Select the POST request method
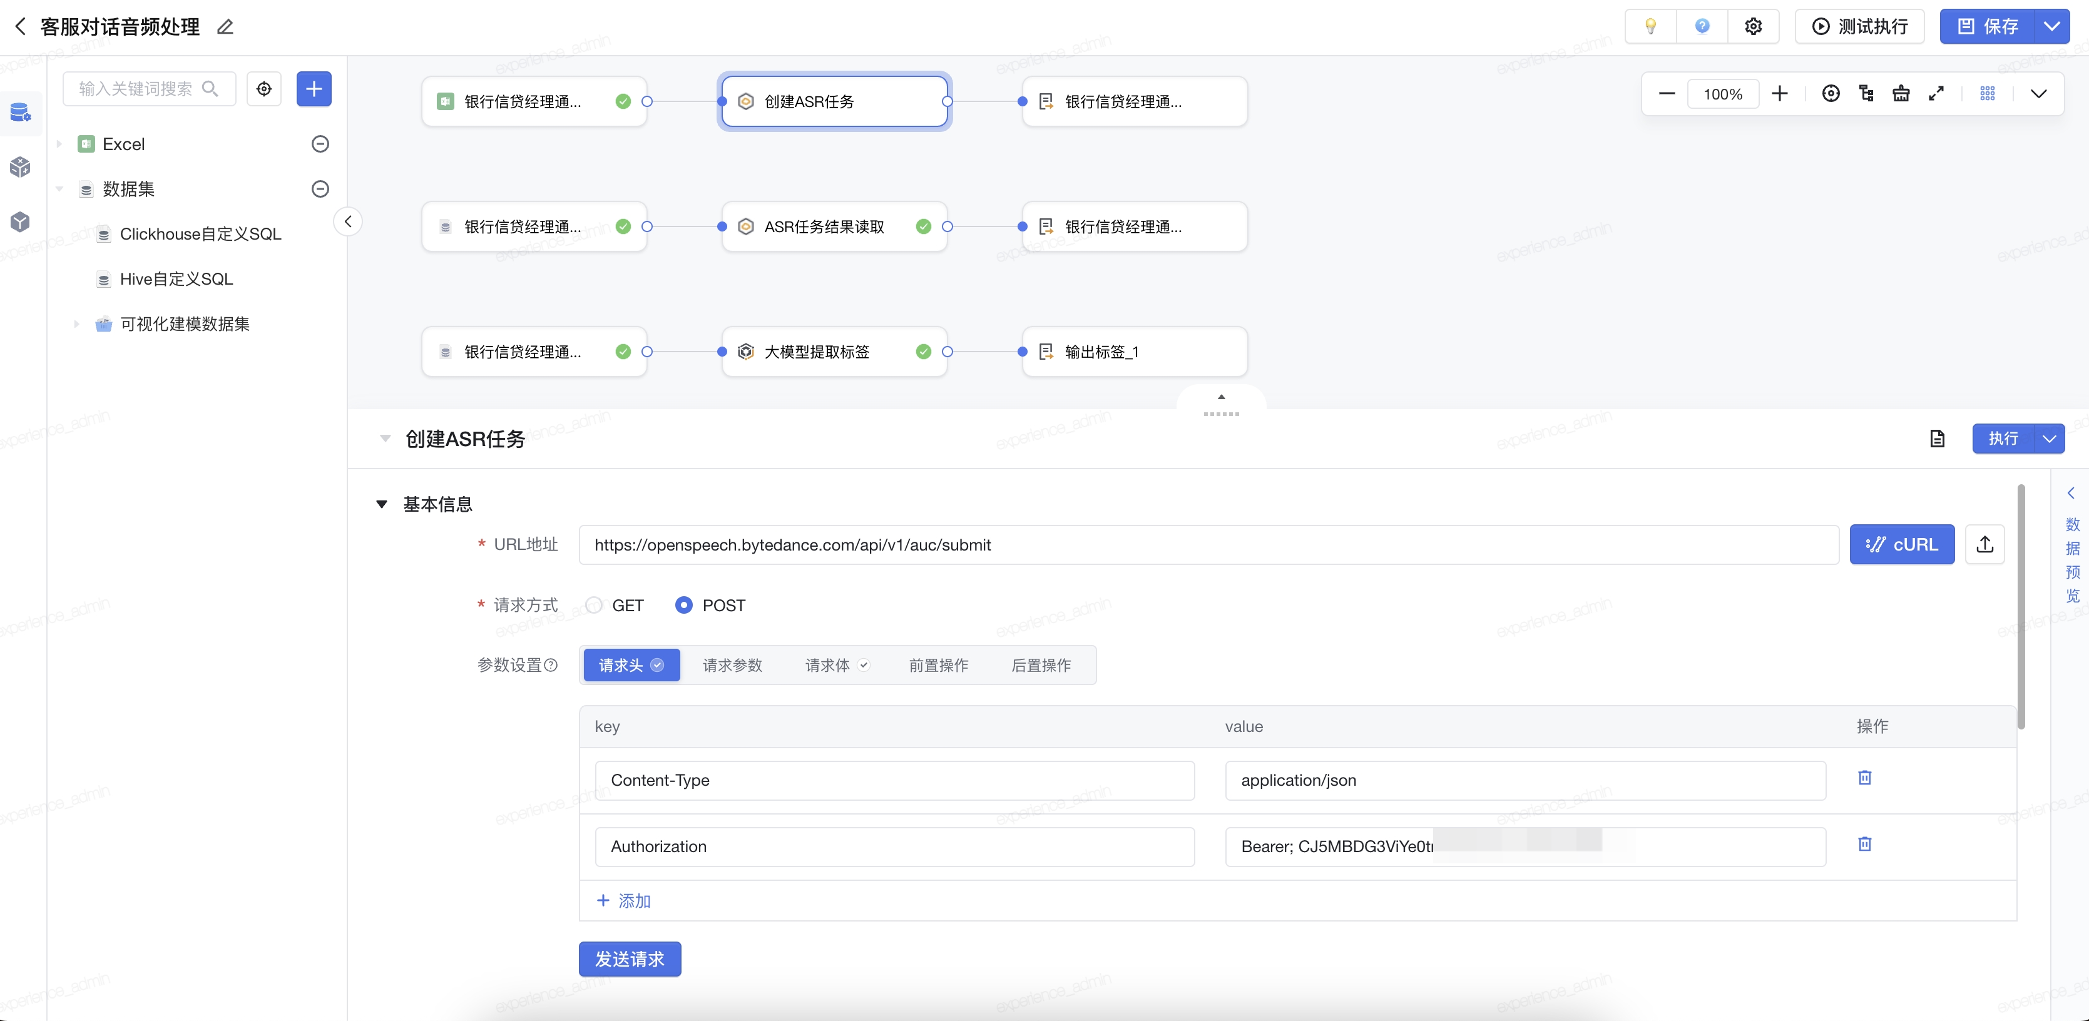 pyautogui.click(x=683, y=605)
